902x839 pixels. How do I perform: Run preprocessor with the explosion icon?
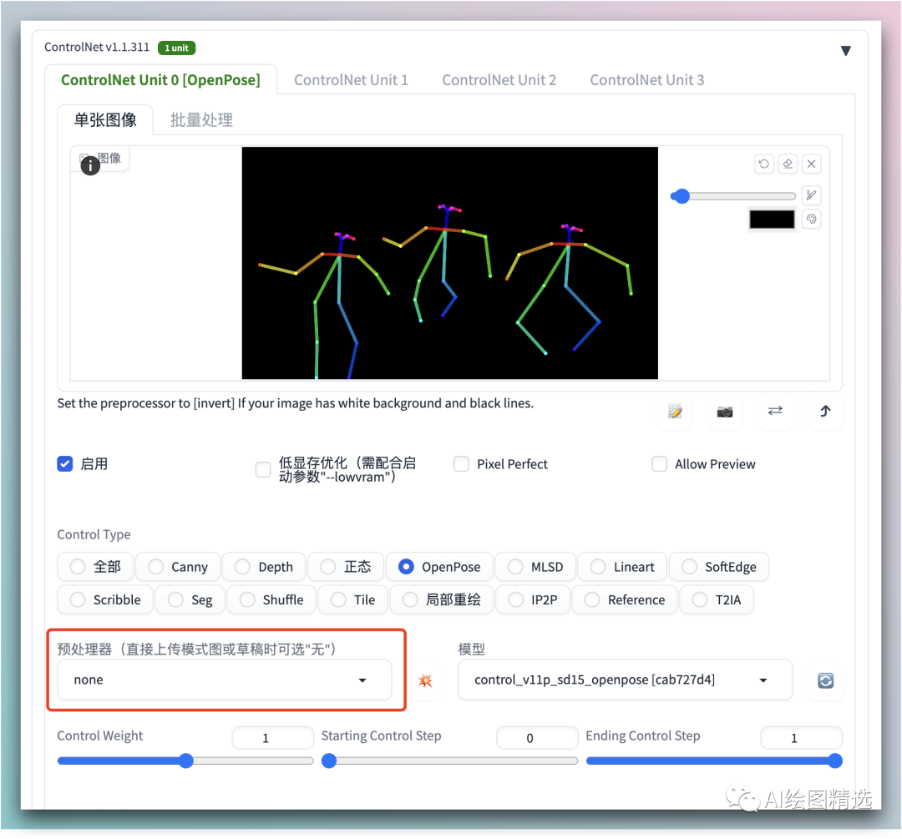pyautogui.click(x=425, y=681)
